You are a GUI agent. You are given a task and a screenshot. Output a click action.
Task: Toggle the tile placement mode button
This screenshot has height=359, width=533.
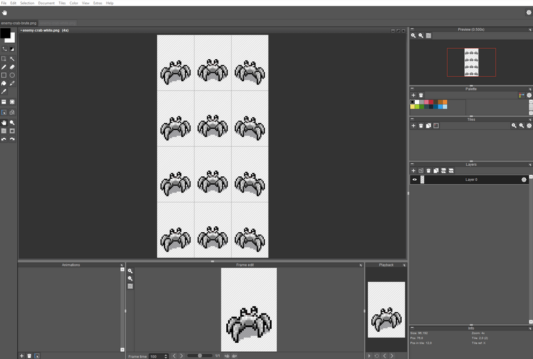point(4,113)
